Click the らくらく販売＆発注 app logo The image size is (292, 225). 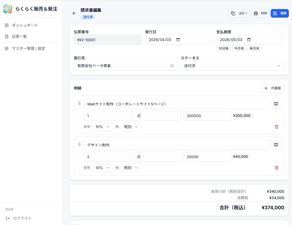pyautogui.click(x=8, y=9)
